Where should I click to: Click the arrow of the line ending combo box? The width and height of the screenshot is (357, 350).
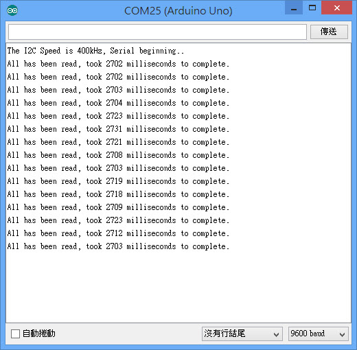click(x=276, y=334)
